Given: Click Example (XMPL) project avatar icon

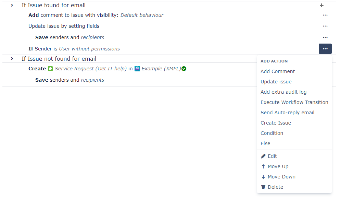Looking at the screenshot, I should [137, 69].
